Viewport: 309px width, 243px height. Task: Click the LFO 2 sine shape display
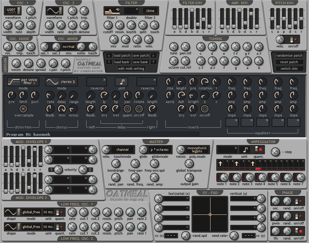tap(11, 227)
